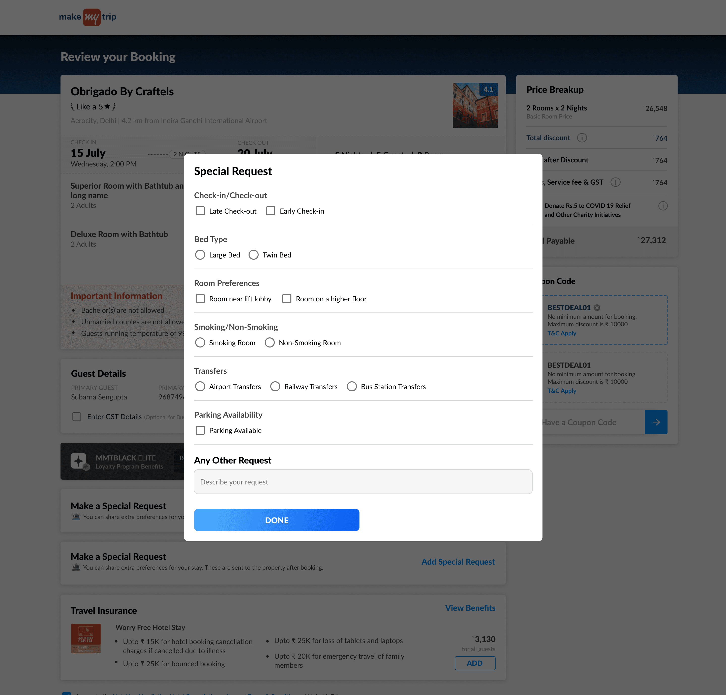Choose Non-Smoking Room
The image size is (726, 695).
(x=270, y=343)
